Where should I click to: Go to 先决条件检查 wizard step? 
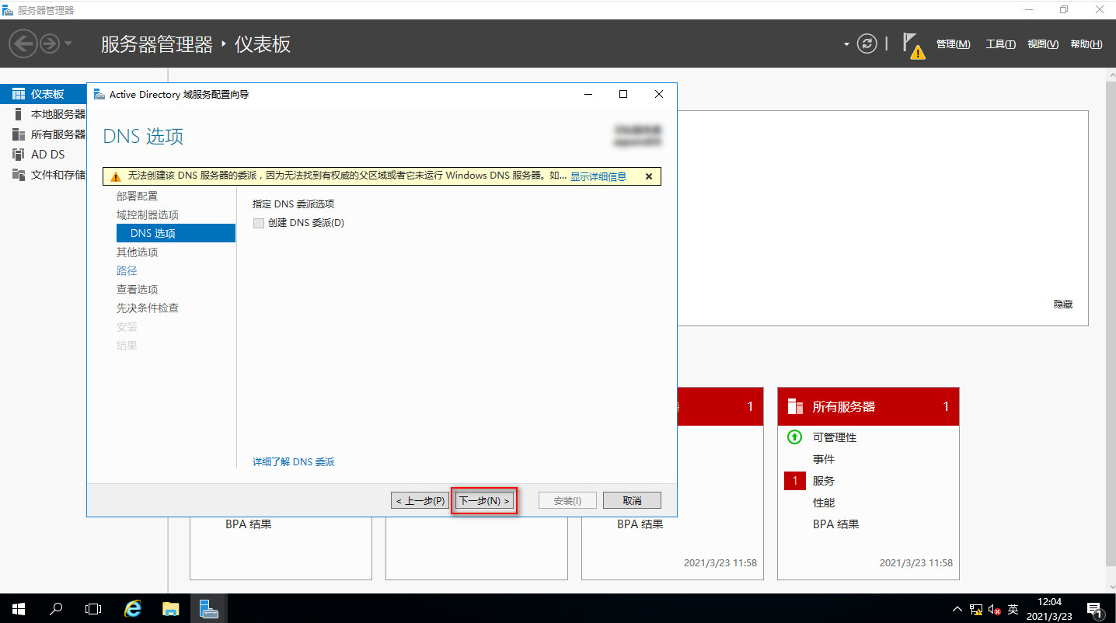[x=148, y=308]
